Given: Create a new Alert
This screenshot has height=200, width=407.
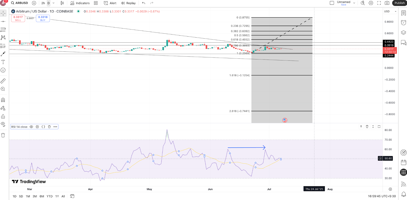Looking at the screenshot, I should pyautogui.click(x=110, y=3).
